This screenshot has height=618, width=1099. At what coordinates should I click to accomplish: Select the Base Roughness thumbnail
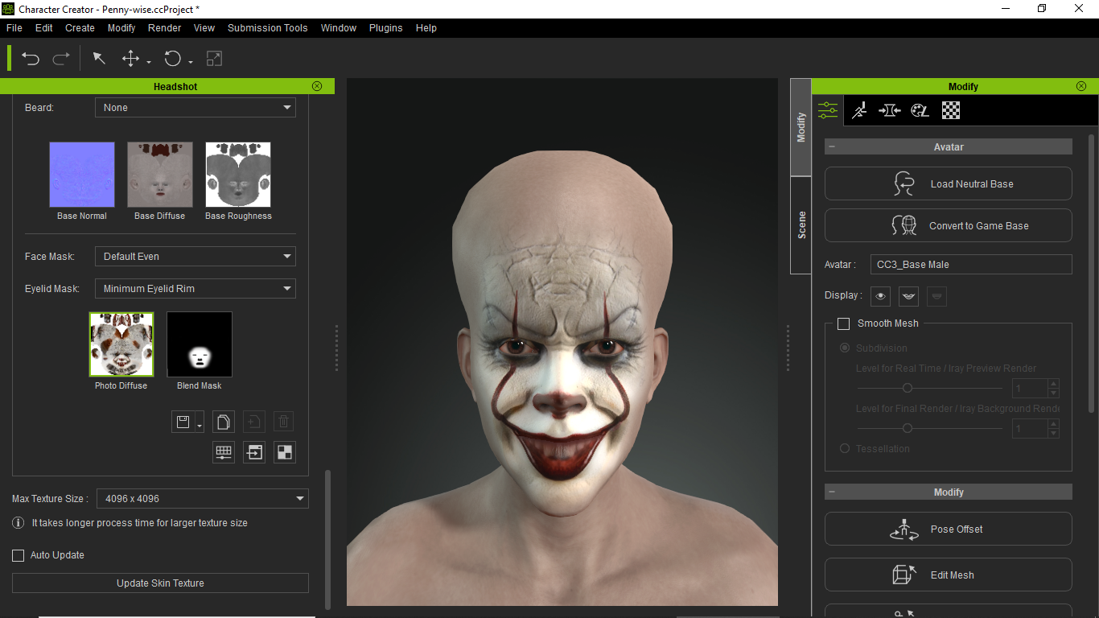tap(238, 175)
